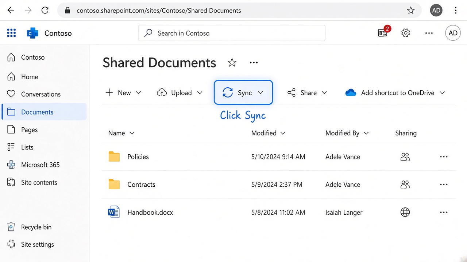Screen dimensions: 467x262
Task: Open the AD account avatar in SharePoint header
Action: point(453,33)
